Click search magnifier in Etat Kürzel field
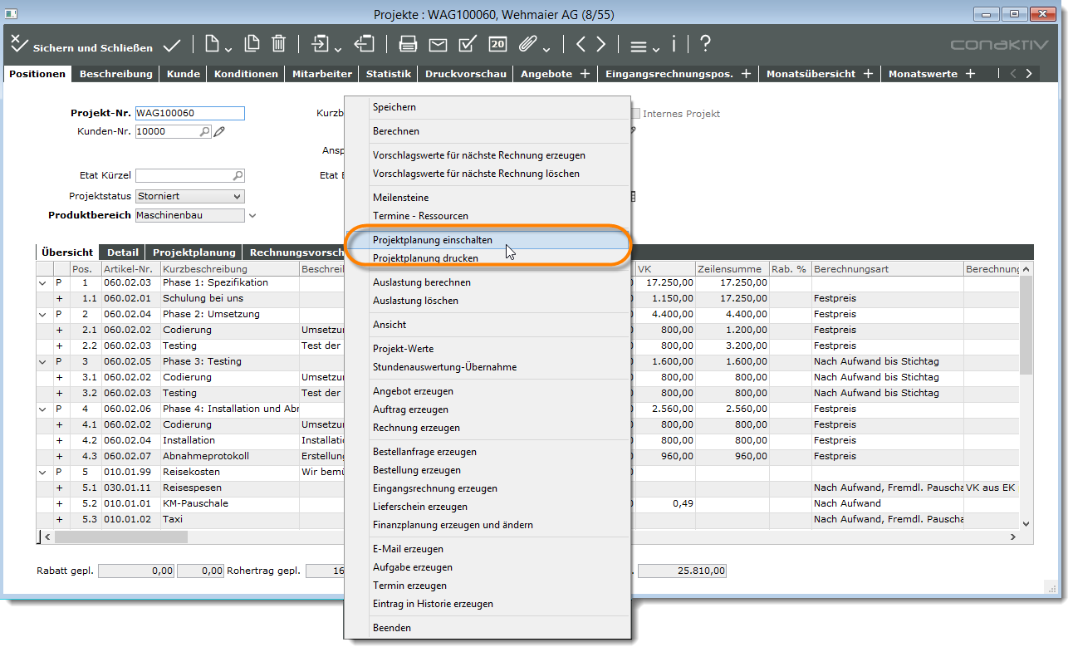This screenshot has height=647, width=1073. (x=238, y=175)
